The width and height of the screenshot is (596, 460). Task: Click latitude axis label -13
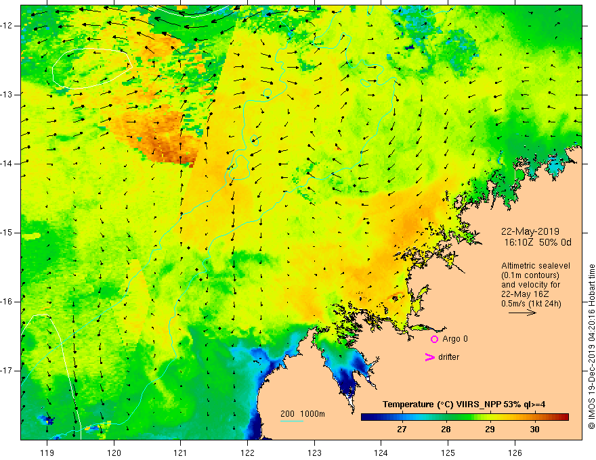[x=7, y=95]
